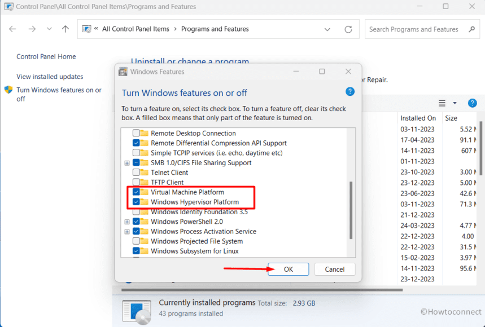Open Control Panel Home link
Image resolution: width=485 pixels, height=327 pixels.
[46, 56]
